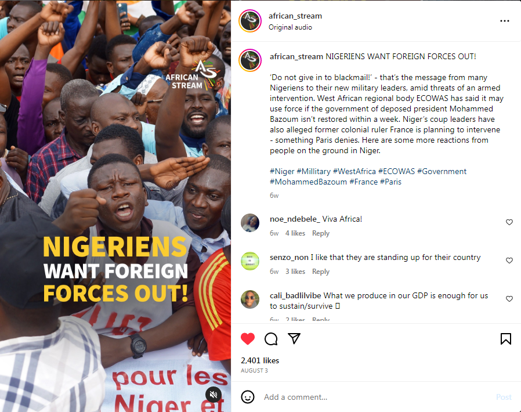Open the emoji picker smiley icon
This screenshot has height=412, width=521.
(x=248, y=397)
